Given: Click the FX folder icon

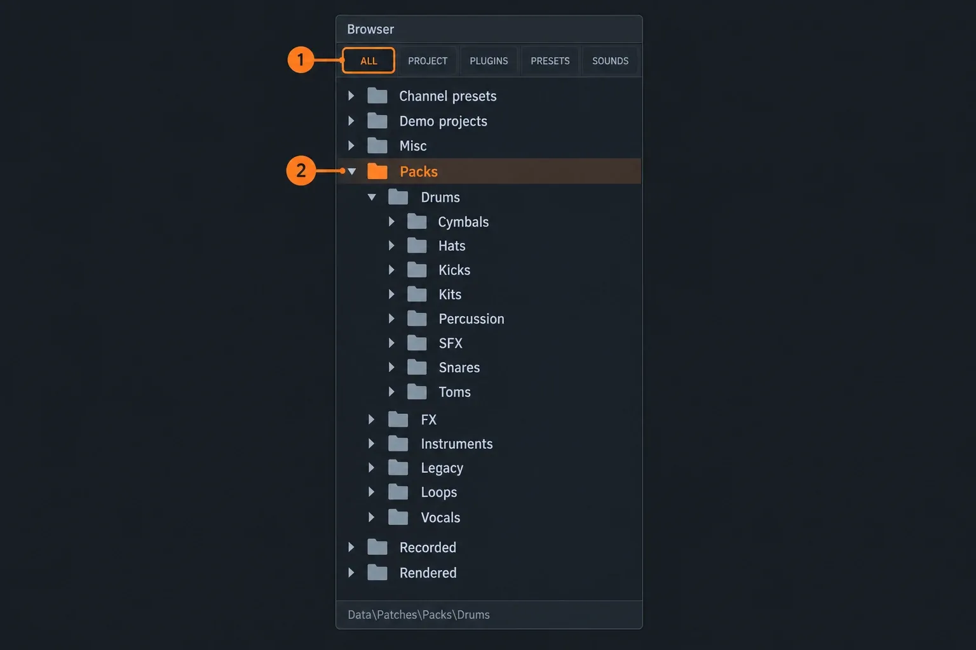Looking at the screenshot, I should point(398,419).
